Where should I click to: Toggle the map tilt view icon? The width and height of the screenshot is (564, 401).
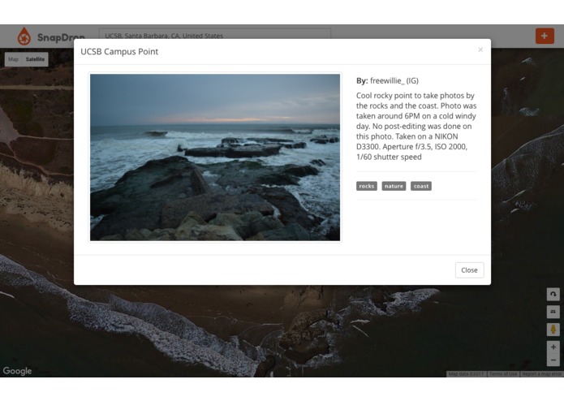(x=553, y=312)
